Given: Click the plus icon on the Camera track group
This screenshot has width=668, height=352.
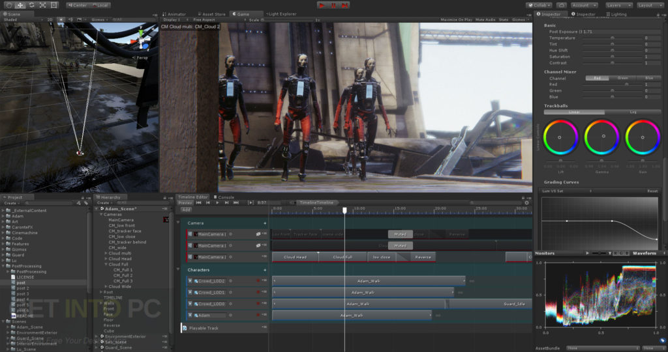Looking at the screenshot, I should coord(265,223).
